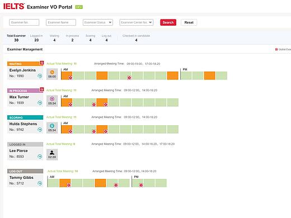
Task: Select the last green slot in Max Turner row
Action: pos(173,102)
